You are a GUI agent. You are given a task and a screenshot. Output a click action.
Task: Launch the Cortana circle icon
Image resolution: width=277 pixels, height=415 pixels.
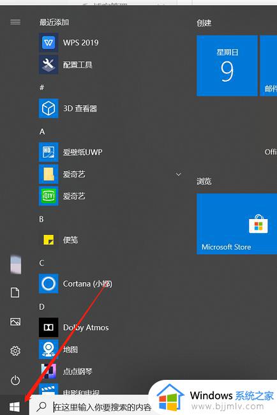(49, 283)
